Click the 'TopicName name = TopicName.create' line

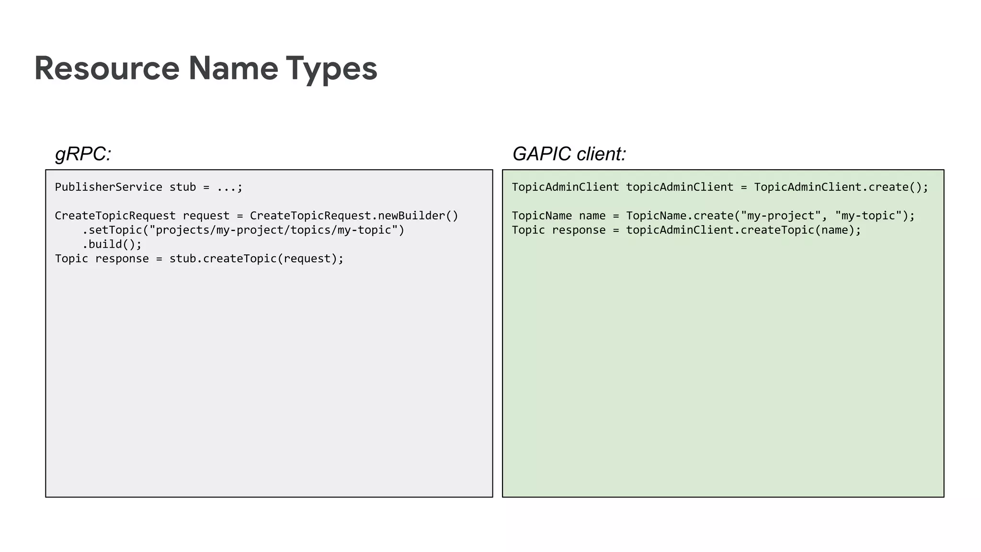(713, 216)
